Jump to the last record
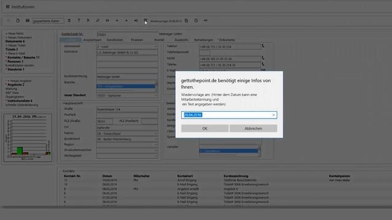The image size is (392, 220). [x=136, y=21]
